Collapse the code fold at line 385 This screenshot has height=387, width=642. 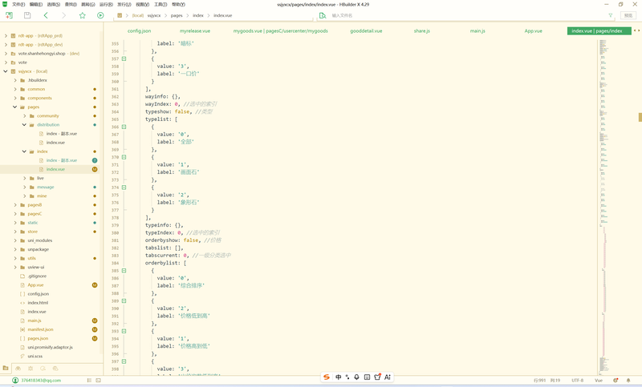(x=124, y=271)
